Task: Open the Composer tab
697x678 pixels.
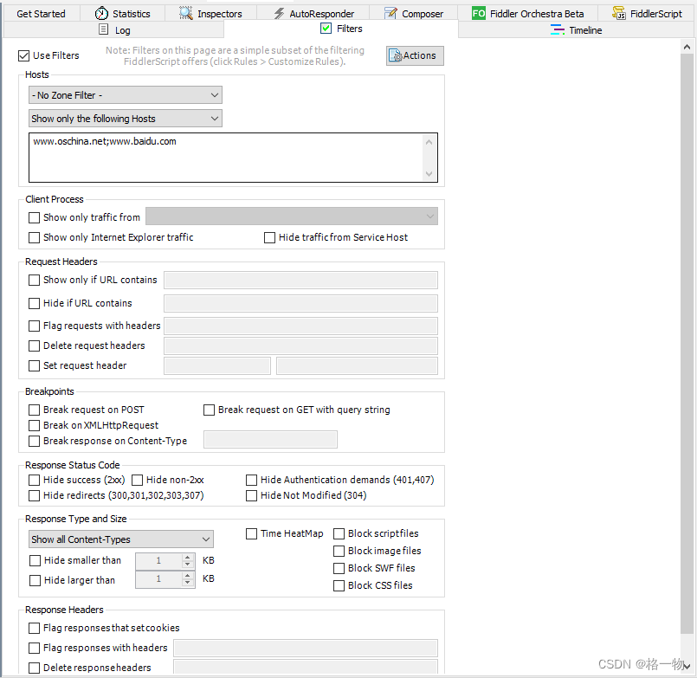Action: [x=413, y=14]
